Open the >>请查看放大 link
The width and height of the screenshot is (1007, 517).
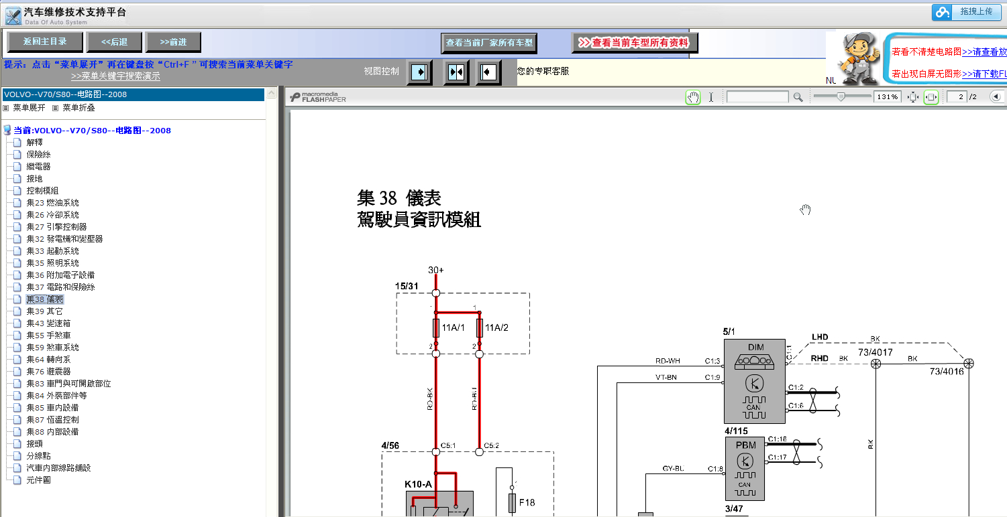984,52
